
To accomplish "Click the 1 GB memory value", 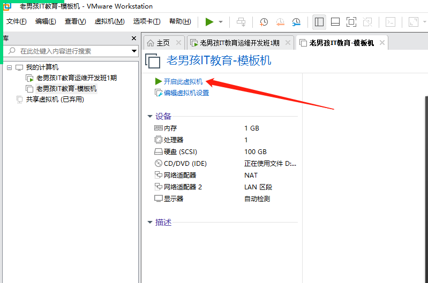I will click(x=252, y=128).
